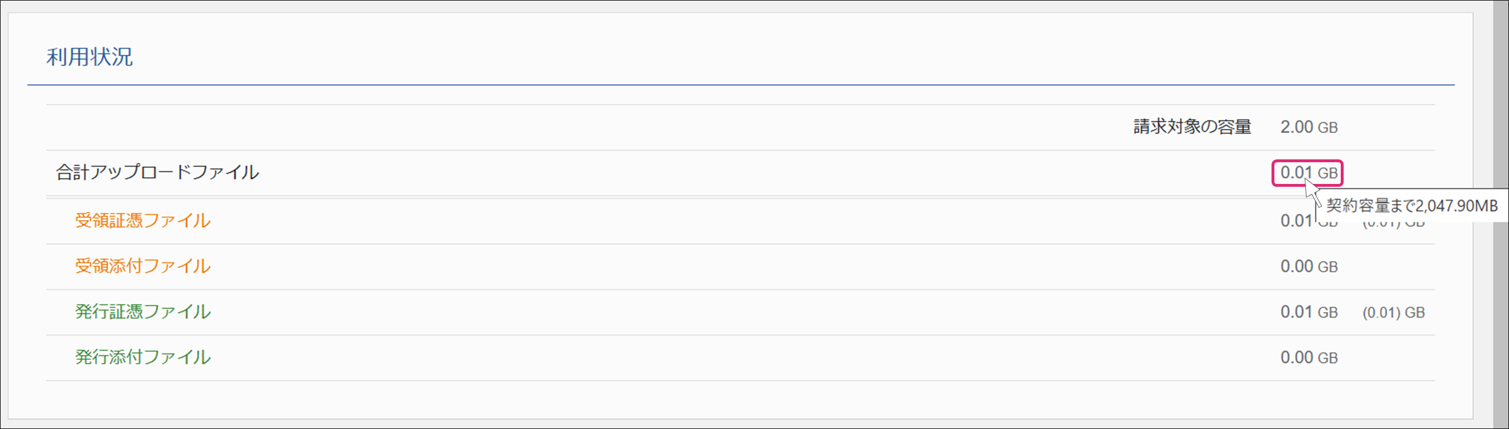Click the 請求対象の容量 label
This screenshot has width=1509, height=429.
(x=1192, y=127)
